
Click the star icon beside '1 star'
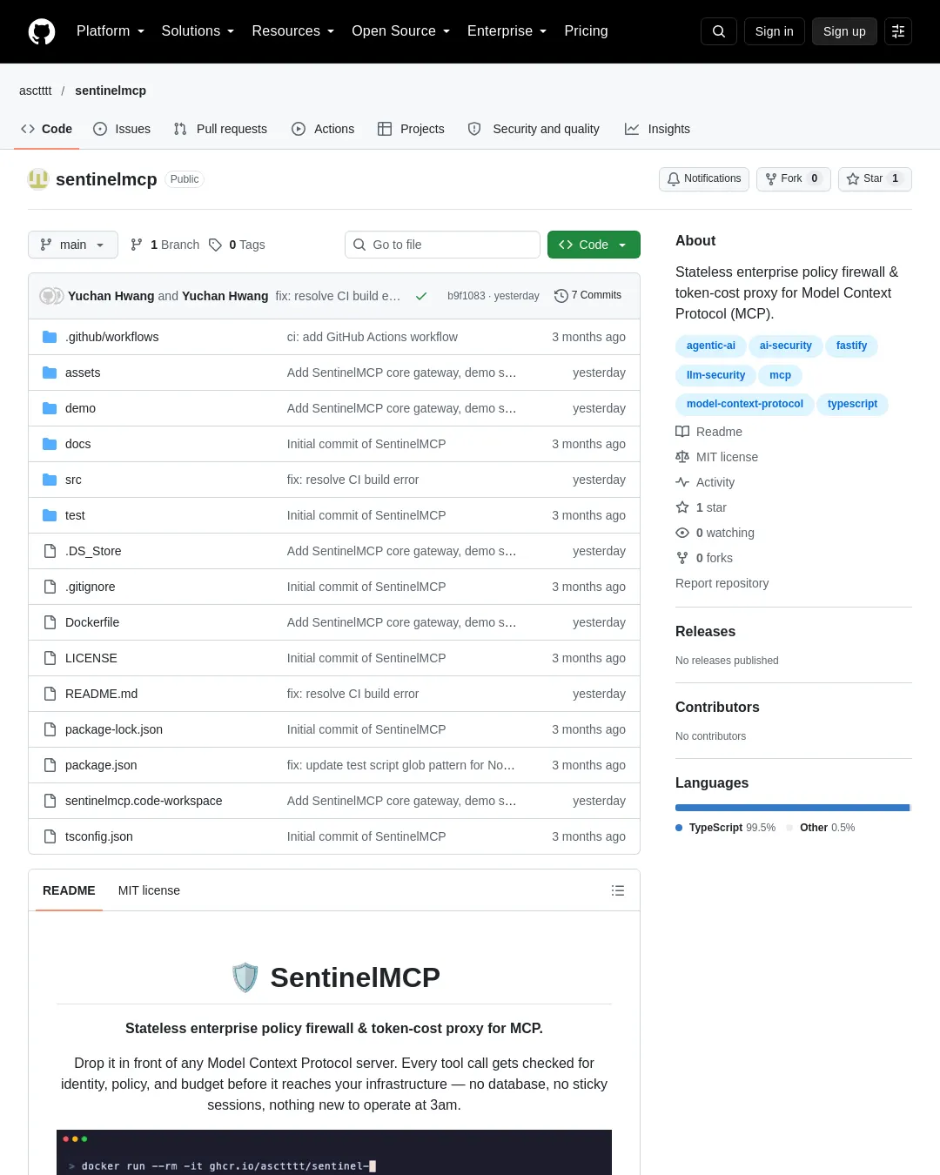coord(682,507)
